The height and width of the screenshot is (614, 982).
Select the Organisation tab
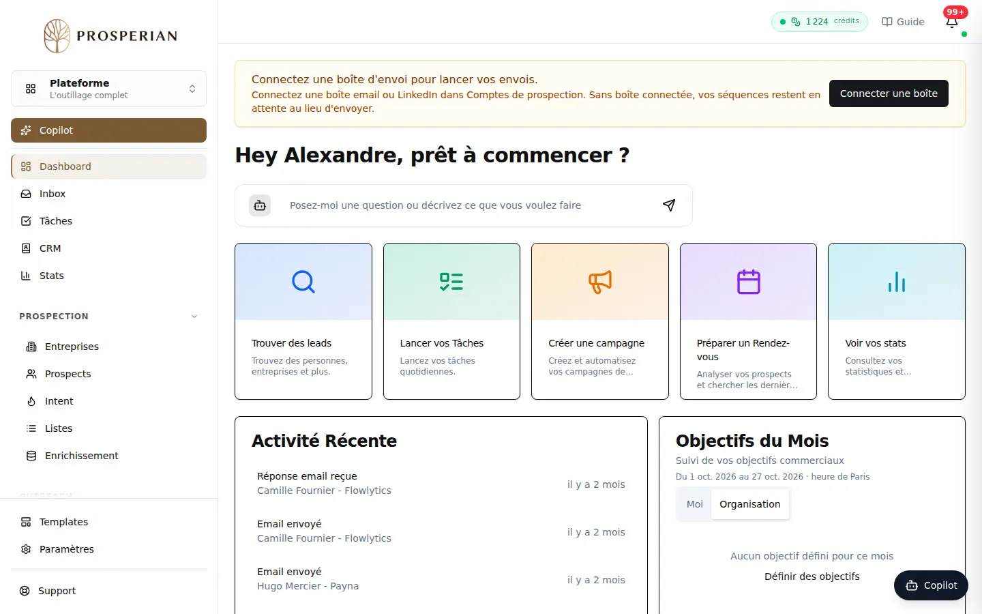(x=749, y=504)
